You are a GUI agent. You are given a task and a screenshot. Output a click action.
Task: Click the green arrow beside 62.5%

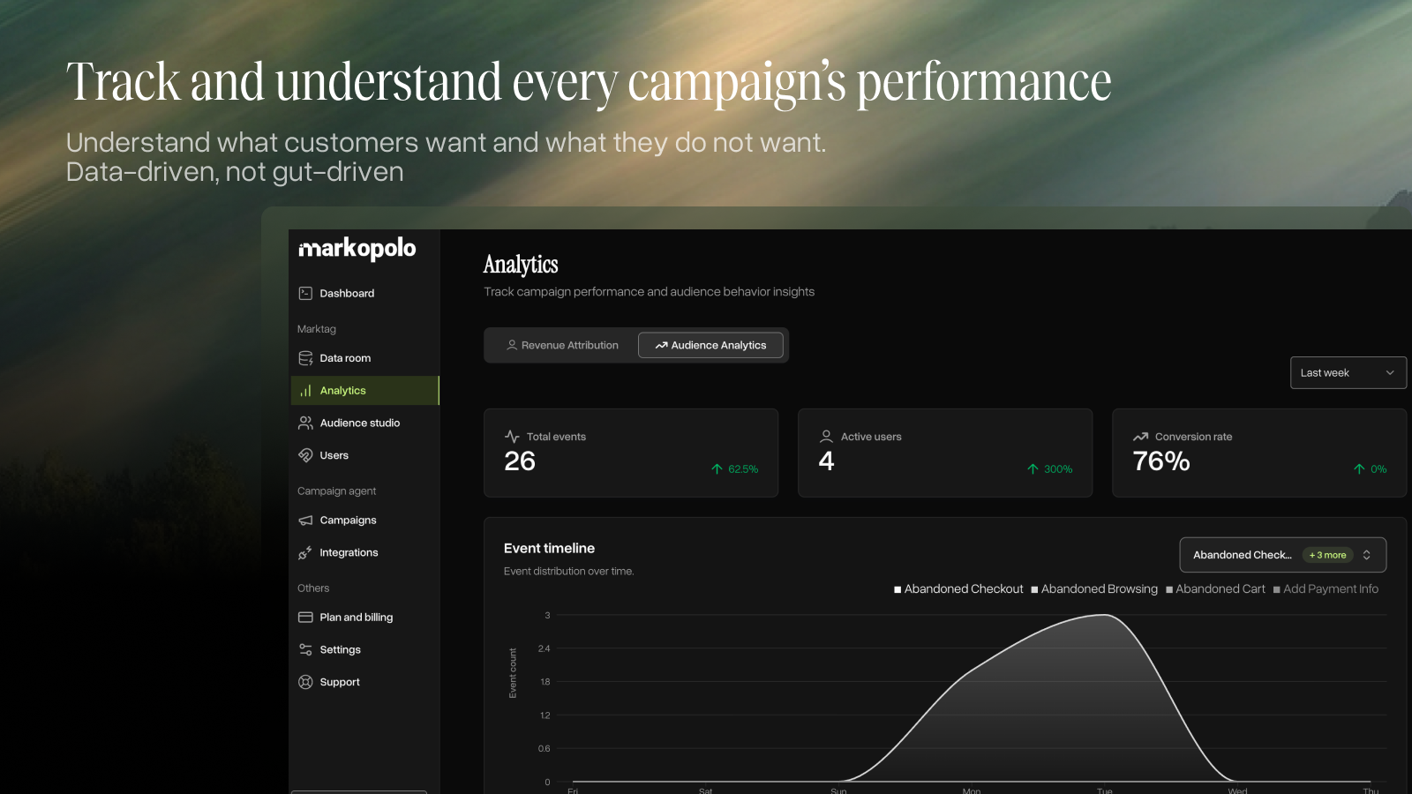(717, 469)
